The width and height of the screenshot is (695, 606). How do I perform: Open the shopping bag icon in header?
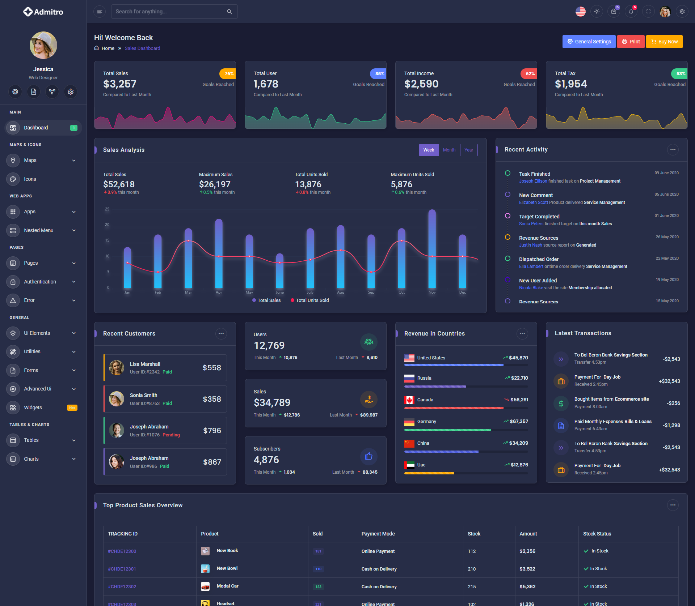pyautogui.click(x=614, y=12)
